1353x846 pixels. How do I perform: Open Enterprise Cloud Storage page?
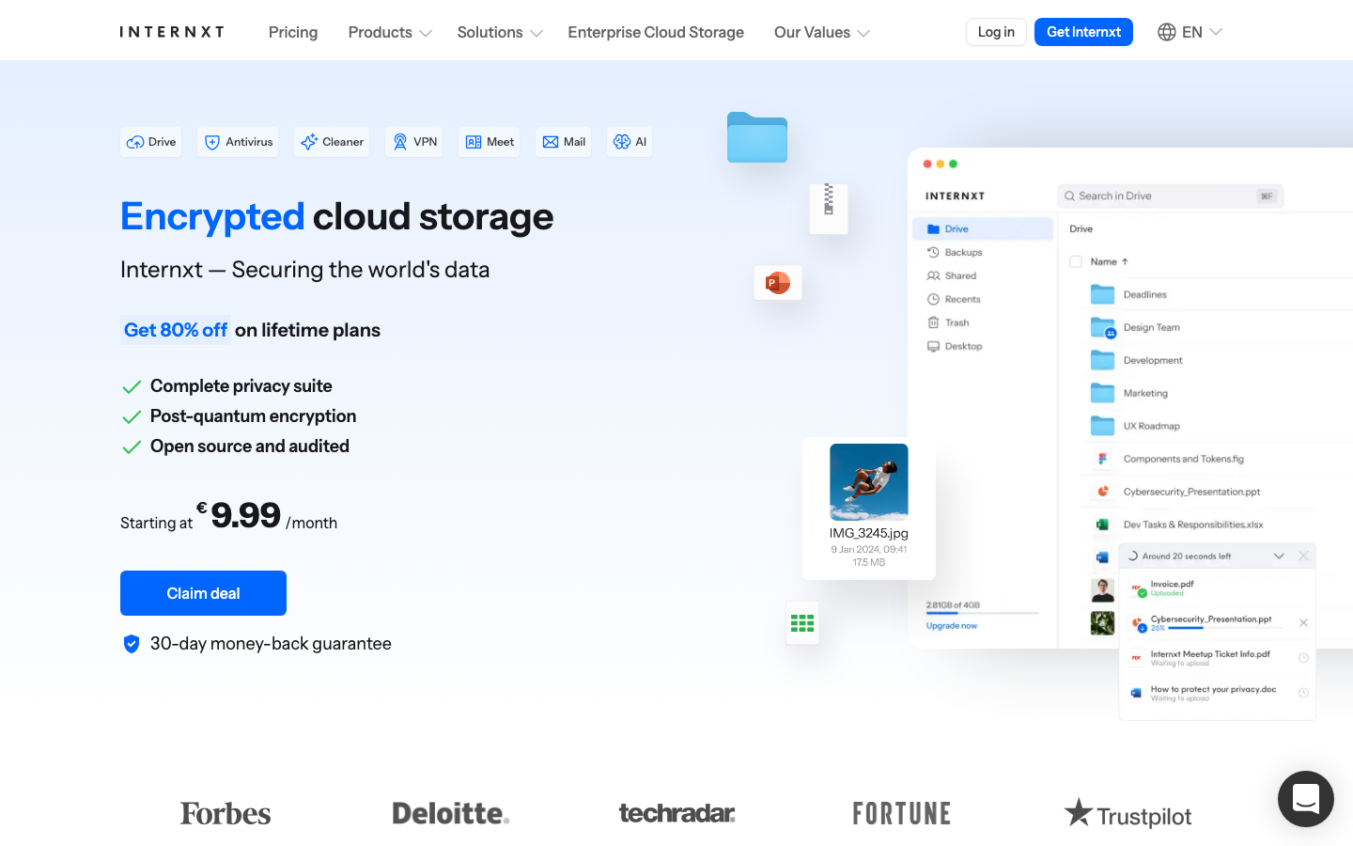click(x=656, y=32)
